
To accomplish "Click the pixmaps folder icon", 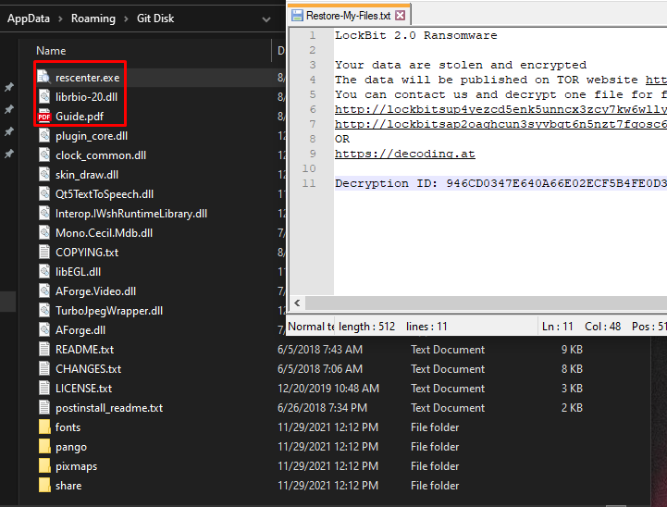I will [44, 465].
